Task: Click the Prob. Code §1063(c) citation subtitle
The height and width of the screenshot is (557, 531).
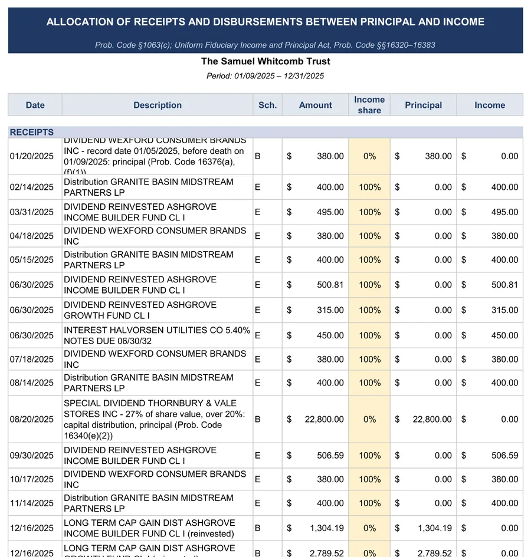Action: tap(265, 45)
